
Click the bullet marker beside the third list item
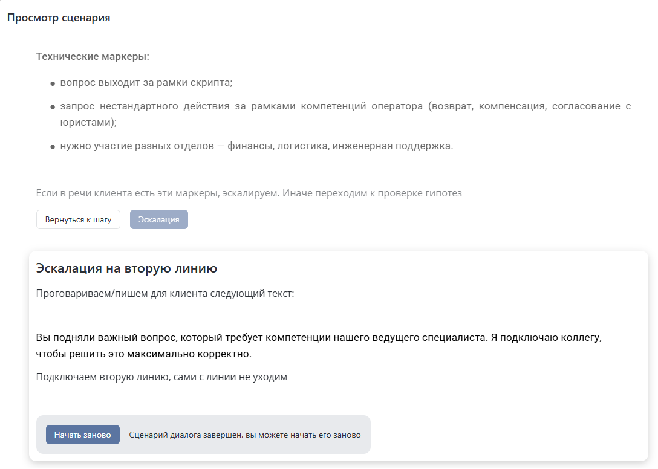[53, 144]
